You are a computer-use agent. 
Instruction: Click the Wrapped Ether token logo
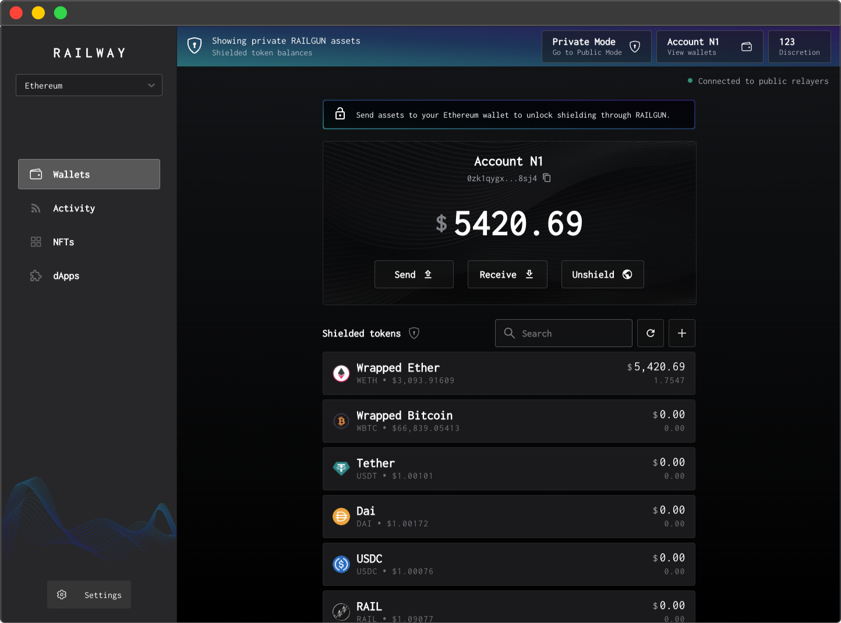(341, 373)
